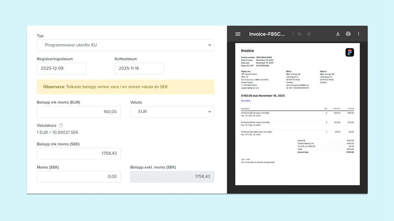Select the Kvittodatum date field
This screenshot has width=394, height=221.
(139, 68)
